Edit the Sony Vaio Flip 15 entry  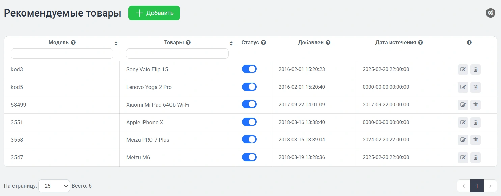[x=463, y=70]
